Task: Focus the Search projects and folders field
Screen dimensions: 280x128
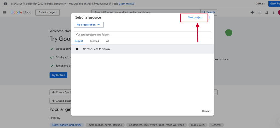Action: [142, 35]
